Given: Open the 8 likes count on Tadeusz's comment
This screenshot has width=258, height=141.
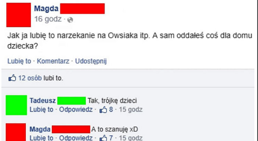Looking at the screenshot, I should (x=111, y=110).
